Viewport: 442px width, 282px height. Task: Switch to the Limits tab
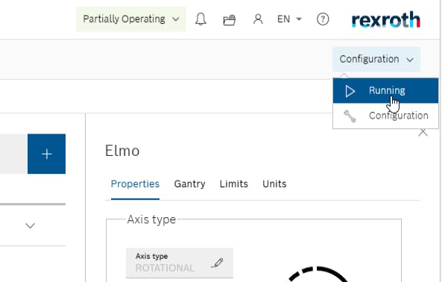pos(234,184)
